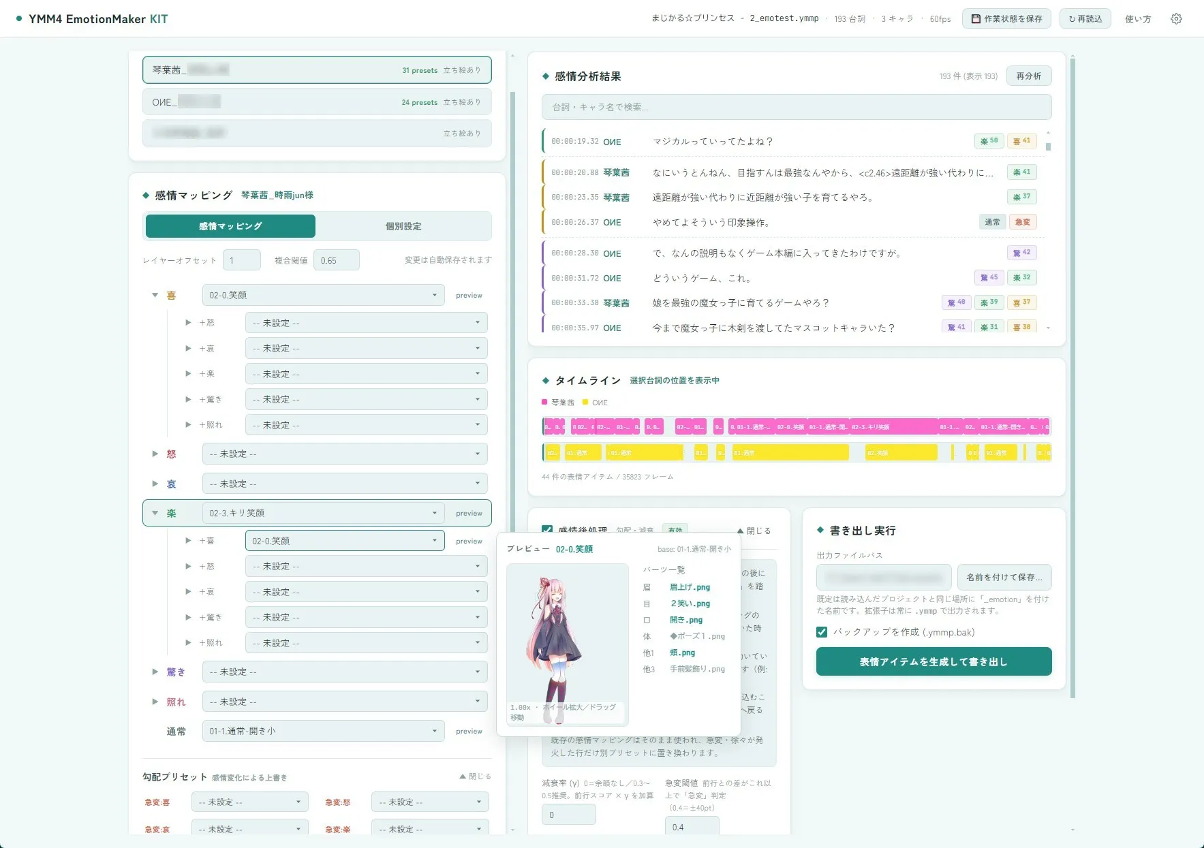Collapse the 感情後処理 panel with 閉じる
Screen dimensions: 1204x848
(754, 531)
